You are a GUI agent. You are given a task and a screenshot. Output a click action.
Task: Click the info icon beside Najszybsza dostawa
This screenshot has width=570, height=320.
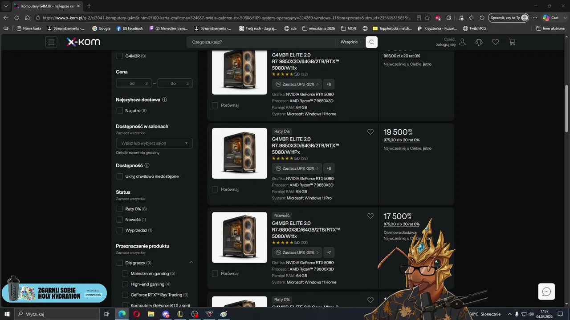coord(164,100)
